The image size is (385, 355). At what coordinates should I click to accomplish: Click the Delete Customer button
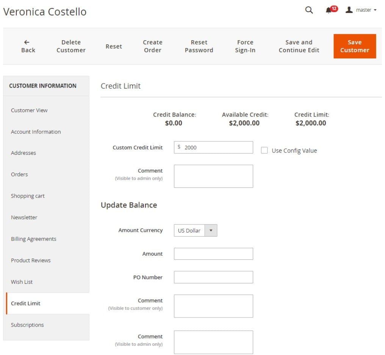(71, 46)
